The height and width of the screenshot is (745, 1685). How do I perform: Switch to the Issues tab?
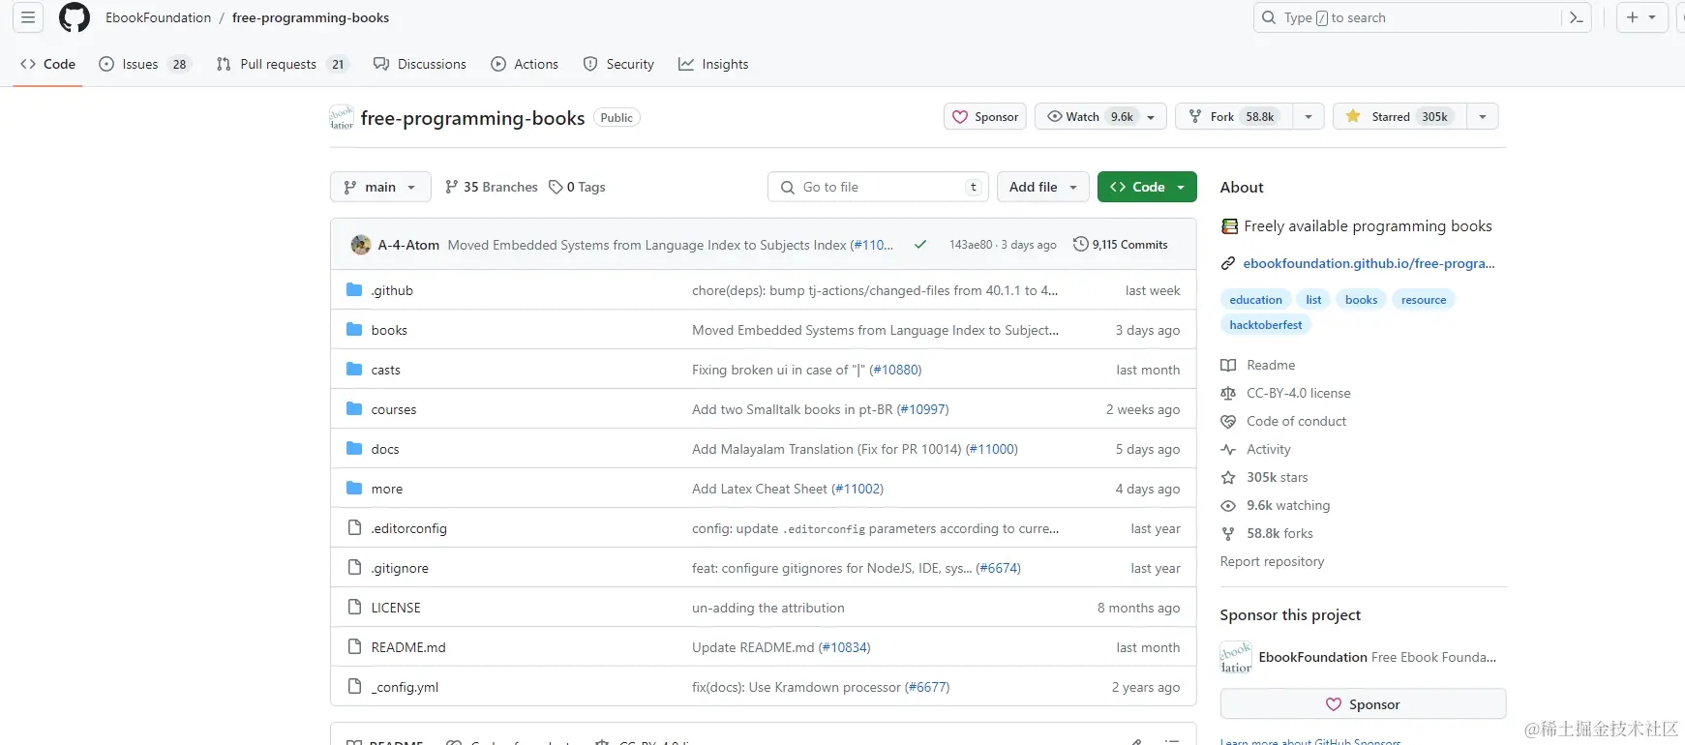[x=144, y=64]
